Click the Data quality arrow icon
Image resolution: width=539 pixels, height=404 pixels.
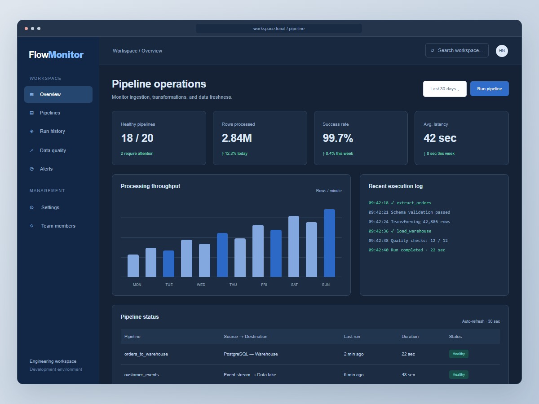pyautogui.click(x=31, y=151)
